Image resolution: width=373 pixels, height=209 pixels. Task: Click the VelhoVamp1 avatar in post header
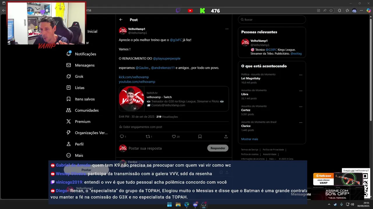click(123, 31)
